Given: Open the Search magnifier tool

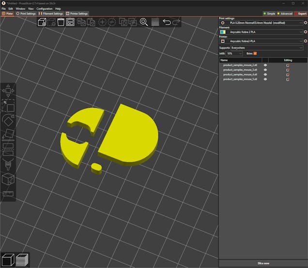Looking at the screenshot, I should click(x=144, y=22).
